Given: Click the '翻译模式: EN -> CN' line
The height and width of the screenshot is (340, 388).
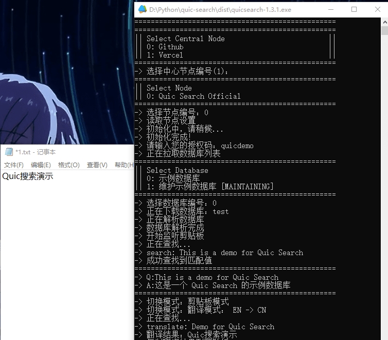Looking at the screenshot, I should pyautogui.click(x=201, y=310).
